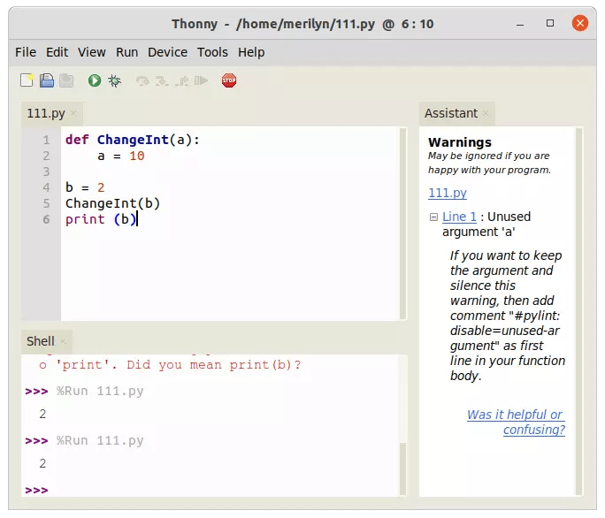
Task: Open the View menu
Action: 92,52
